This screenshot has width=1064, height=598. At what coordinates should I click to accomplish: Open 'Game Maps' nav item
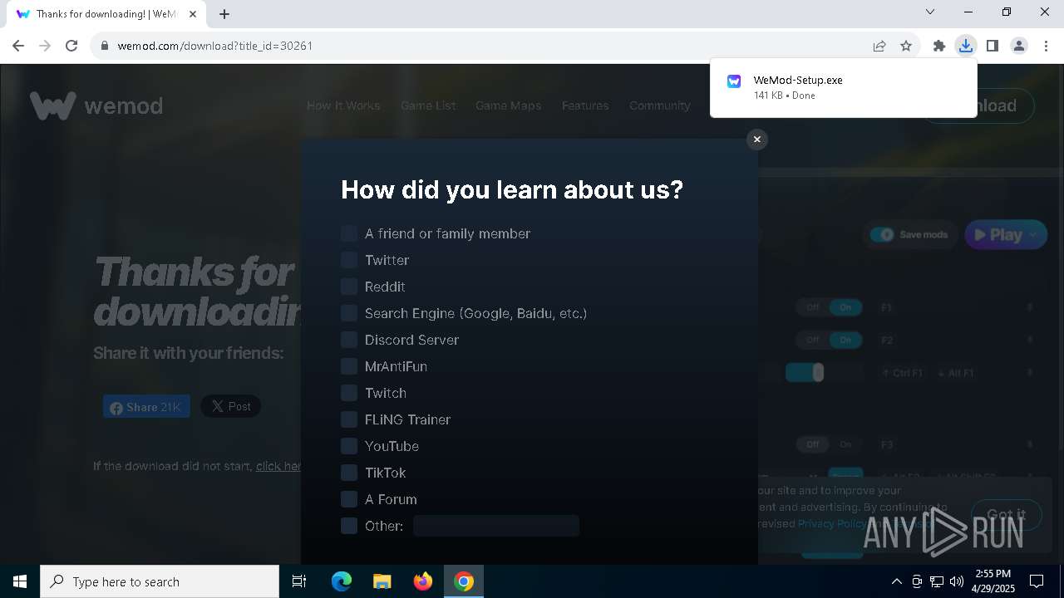pyautogui.click(x=508, y=105)
